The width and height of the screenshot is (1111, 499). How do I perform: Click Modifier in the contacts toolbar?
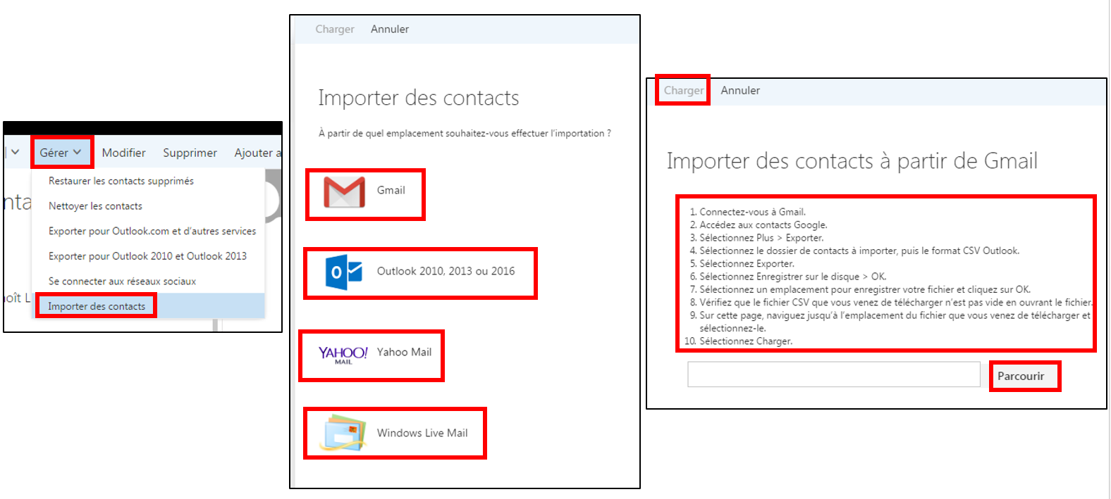pyautogui.click(x=124, y=153)
